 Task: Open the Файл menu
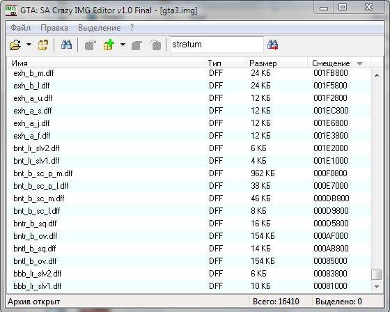coord(20,28)
